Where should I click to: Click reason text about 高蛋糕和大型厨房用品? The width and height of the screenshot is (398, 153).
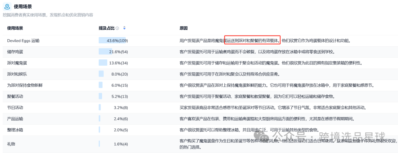(267, 119)
